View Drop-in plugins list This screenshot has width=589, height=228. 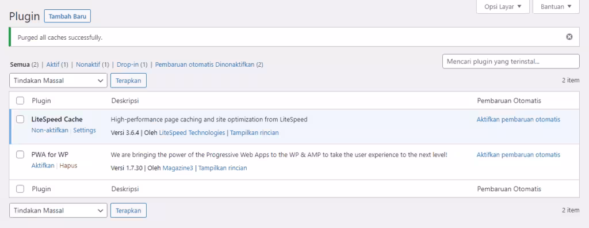(x=127, y=64)
